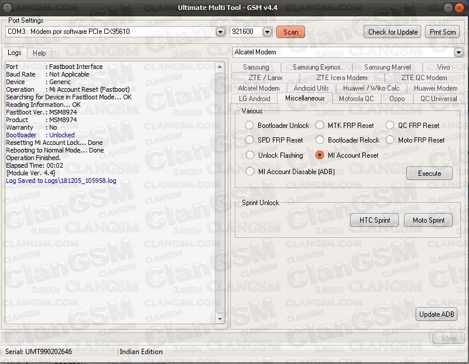Click the '[Module Ver. 4.4]' log line
Viewport: 469px width, 364px height.
click(30, 173)
